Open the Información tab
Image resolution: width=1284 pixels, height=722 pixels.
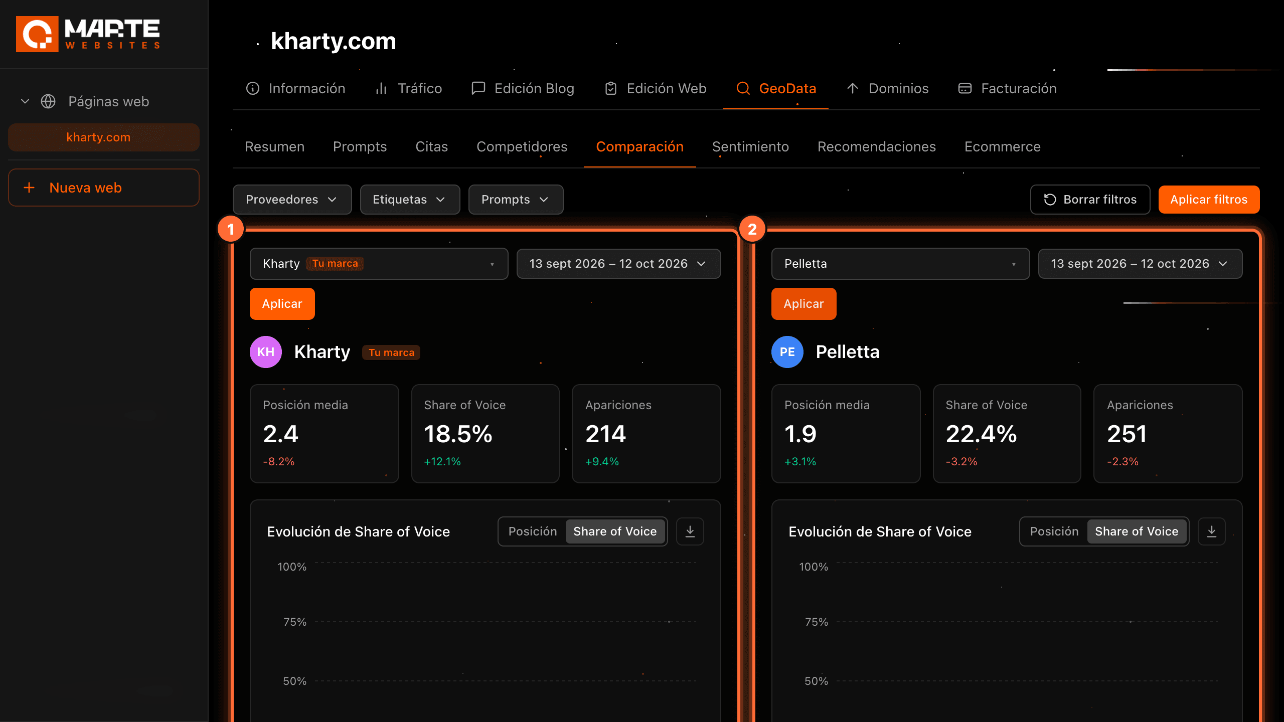(x=295, y=88)
